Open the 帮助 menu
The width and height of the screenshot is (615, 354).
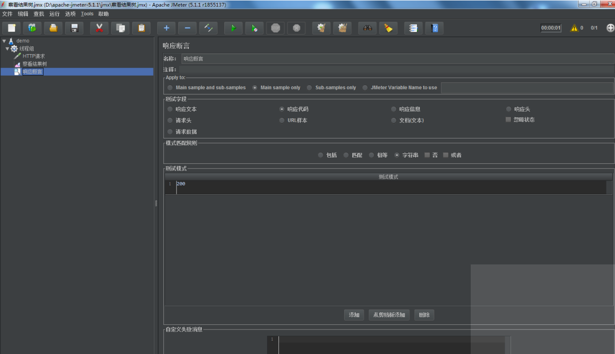click(104, 14)
